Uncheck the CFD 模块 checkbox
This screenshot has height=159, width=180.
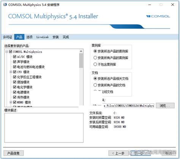click(x=15, y=72)
